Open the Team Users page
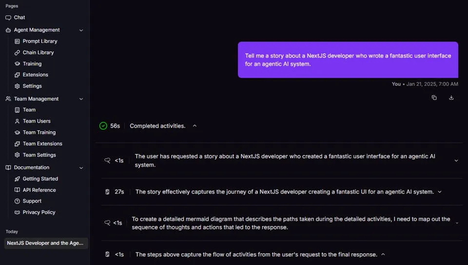 36,121
